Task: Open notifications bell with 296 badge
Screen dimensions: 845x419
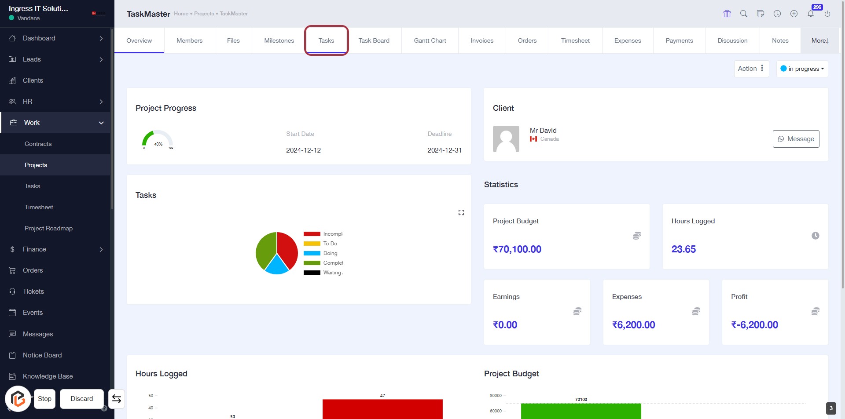Action: tap(811, 14)
